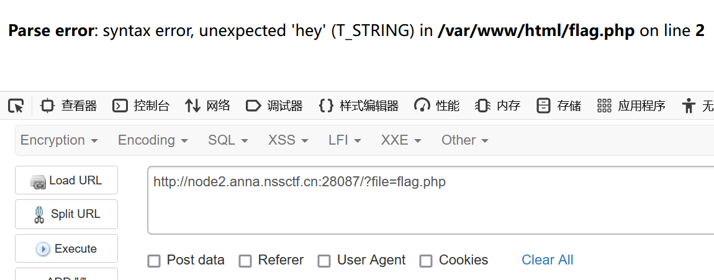This screenshot has width=714, height=280.
Task: Open the Console (控制台) panel icon
Action: [120, 106]
